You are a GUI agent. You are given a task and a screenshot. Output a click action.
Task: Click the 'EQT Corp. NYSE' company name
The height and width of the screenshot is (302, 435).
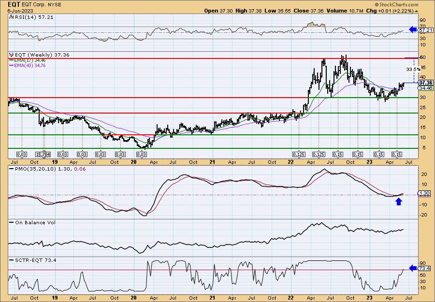[x=42, y=5]
